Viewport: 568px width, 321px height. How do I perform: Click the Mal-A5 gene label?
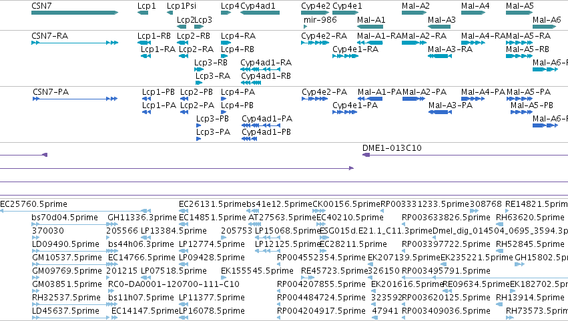point(519,6)
